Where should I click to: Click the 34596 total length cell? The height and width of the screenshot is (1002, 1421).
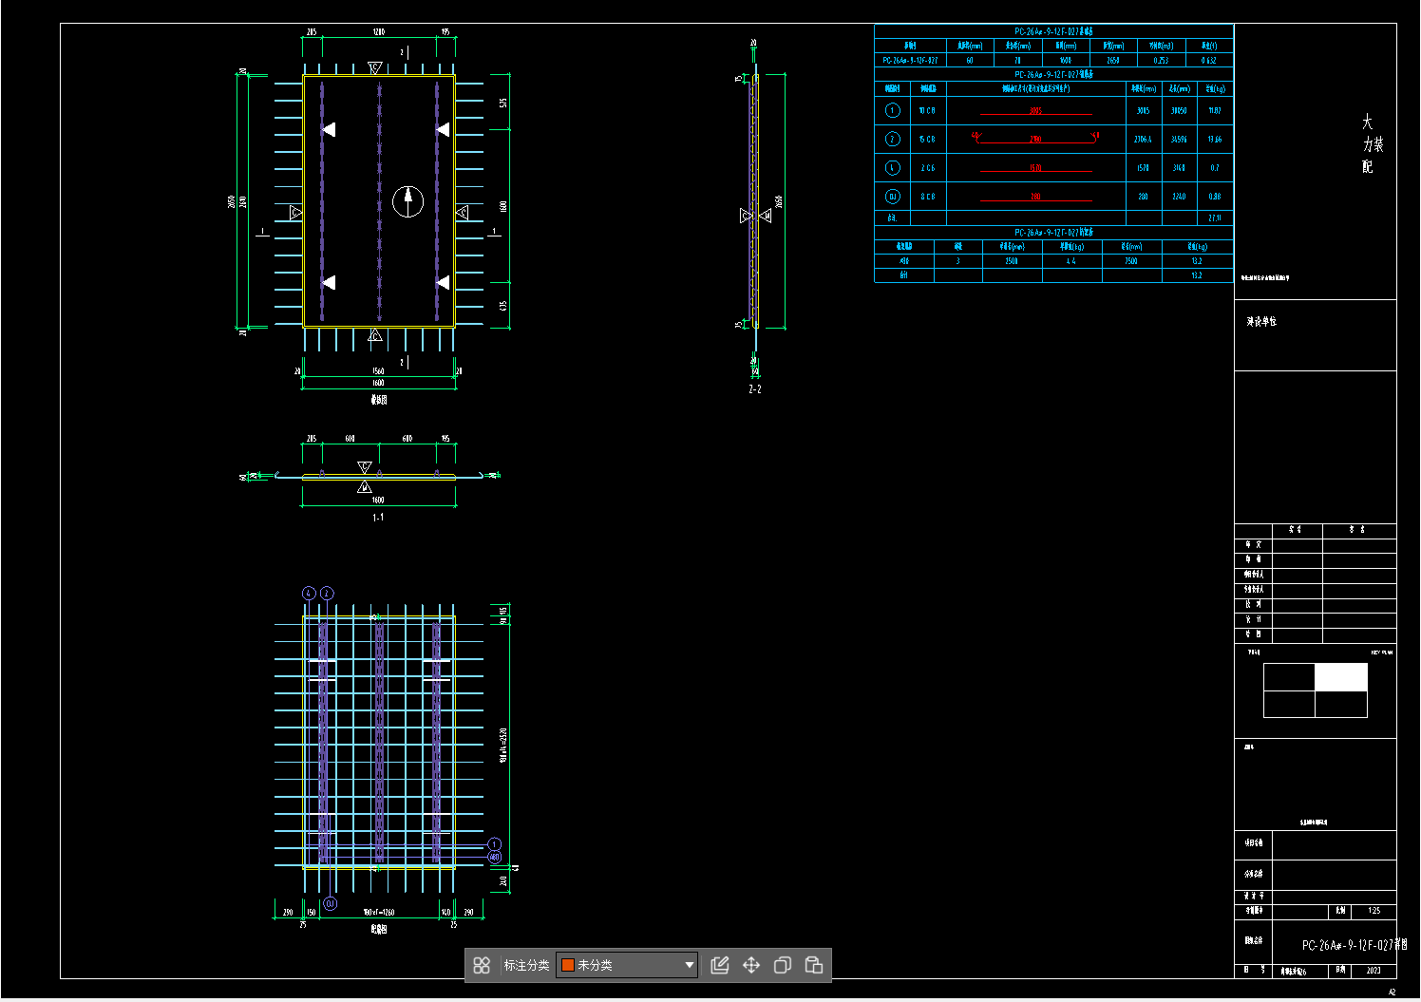pyautogui.click(x=1179, y=139)
